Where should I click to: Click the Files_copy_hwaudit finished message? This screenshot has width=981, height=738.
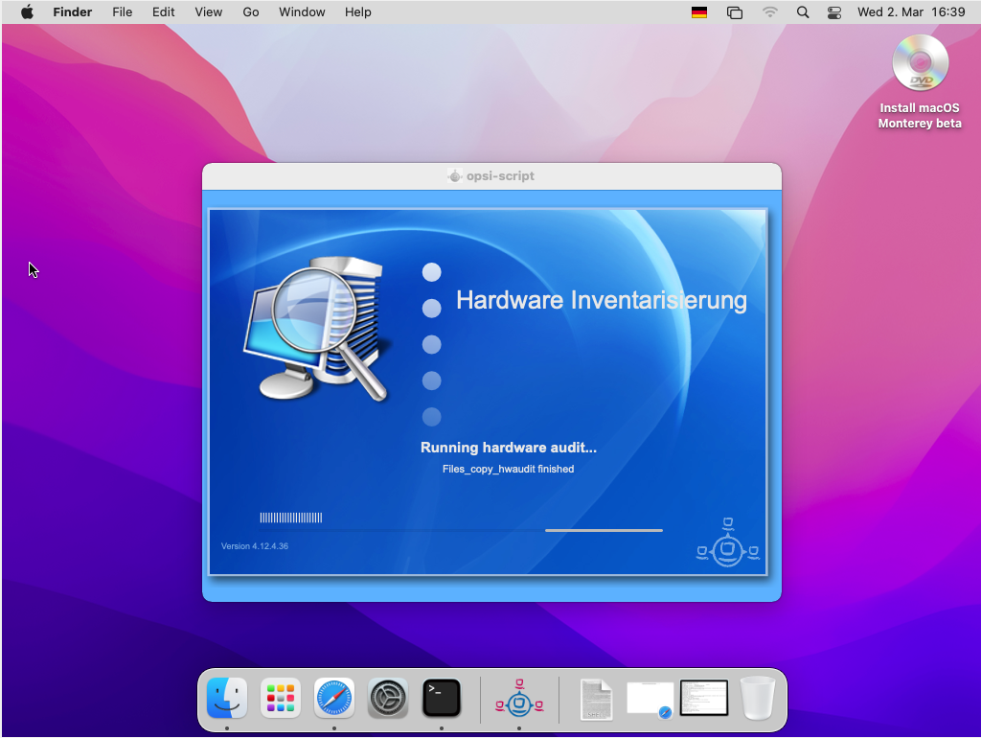coord(508,469)
